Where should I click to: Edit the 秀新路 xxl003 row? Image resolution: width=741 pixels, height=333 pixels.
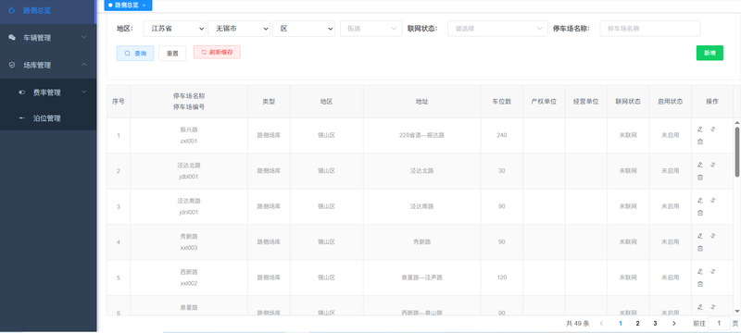point(700,236)
